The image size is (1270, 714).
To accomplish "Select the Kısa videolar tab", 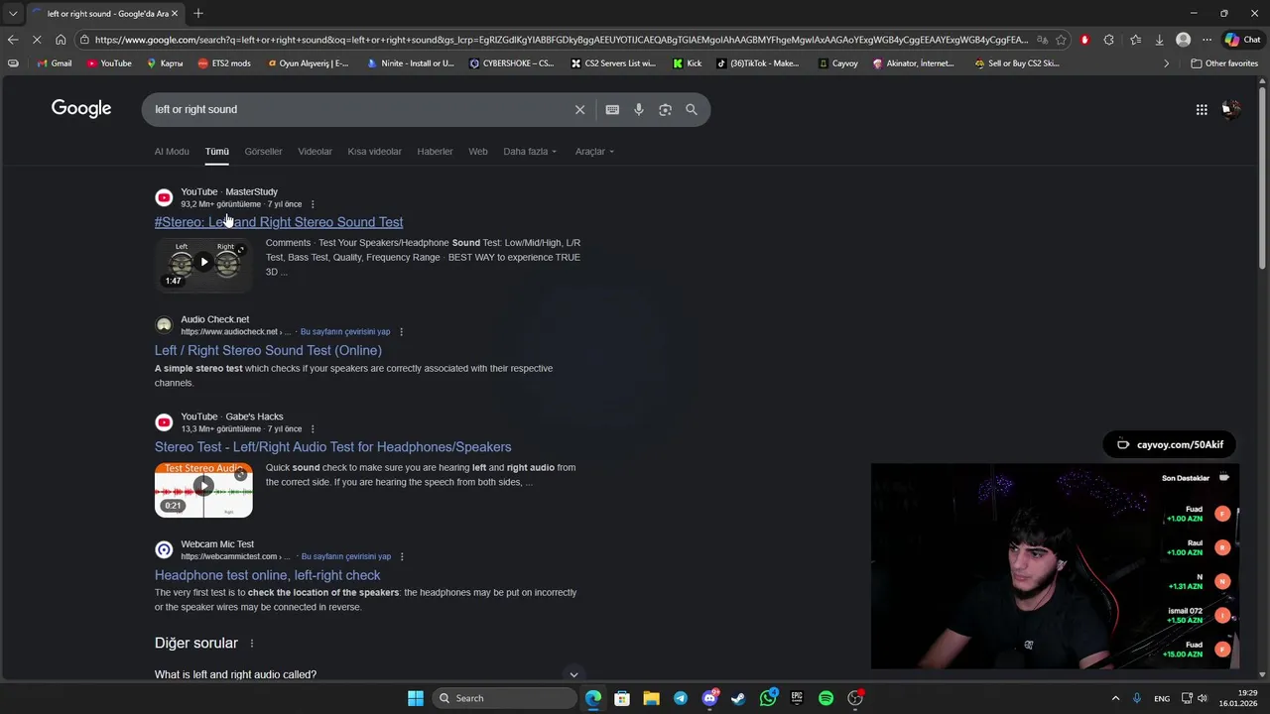I will tap(374, 152).
